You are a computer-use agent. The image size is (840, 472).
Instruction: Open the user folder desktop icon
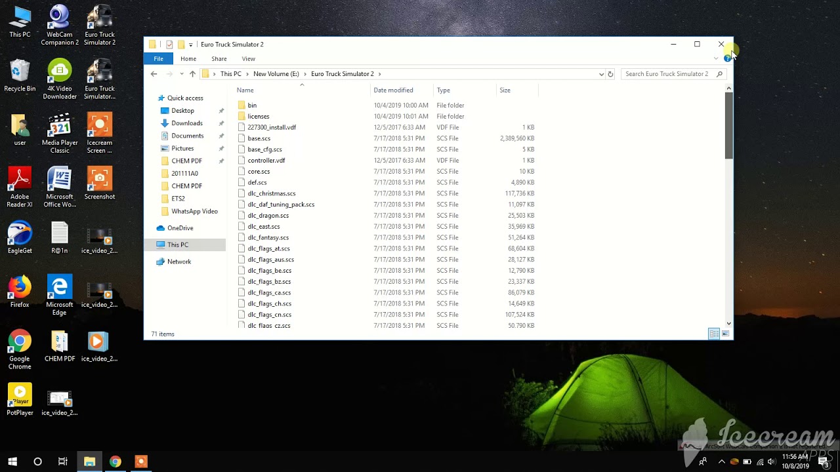(20, 130)
